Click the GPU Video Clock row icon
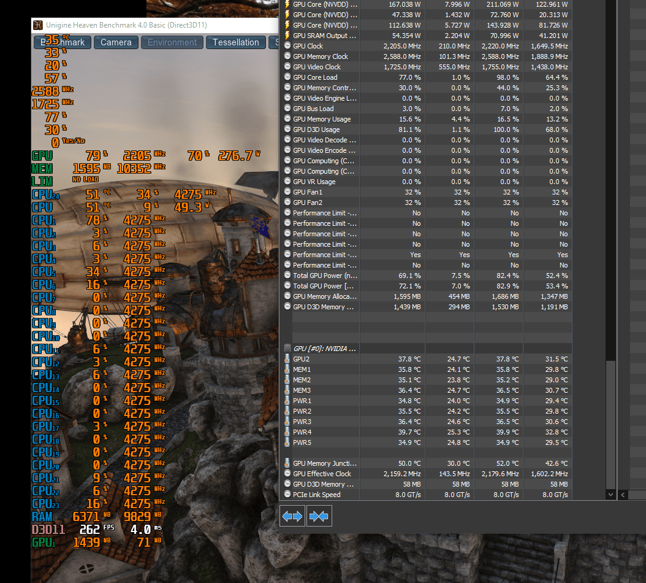The width and height of the screenshot is (646, 583). [287, 66]
